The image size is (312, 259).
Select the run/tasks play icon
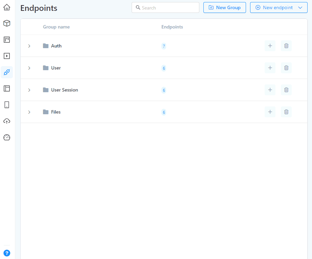click(x=7, y=56)
